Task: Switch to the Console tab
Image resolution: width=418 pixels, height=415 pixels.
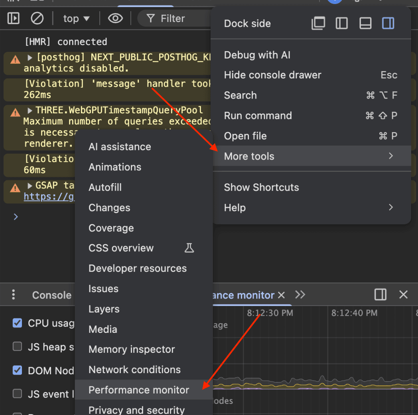Action: point(51,295)
